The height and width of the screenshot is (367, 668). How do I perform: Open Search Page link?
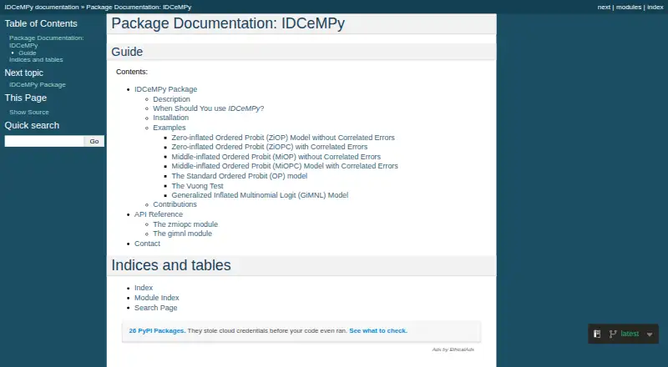[x=156, y=308]
